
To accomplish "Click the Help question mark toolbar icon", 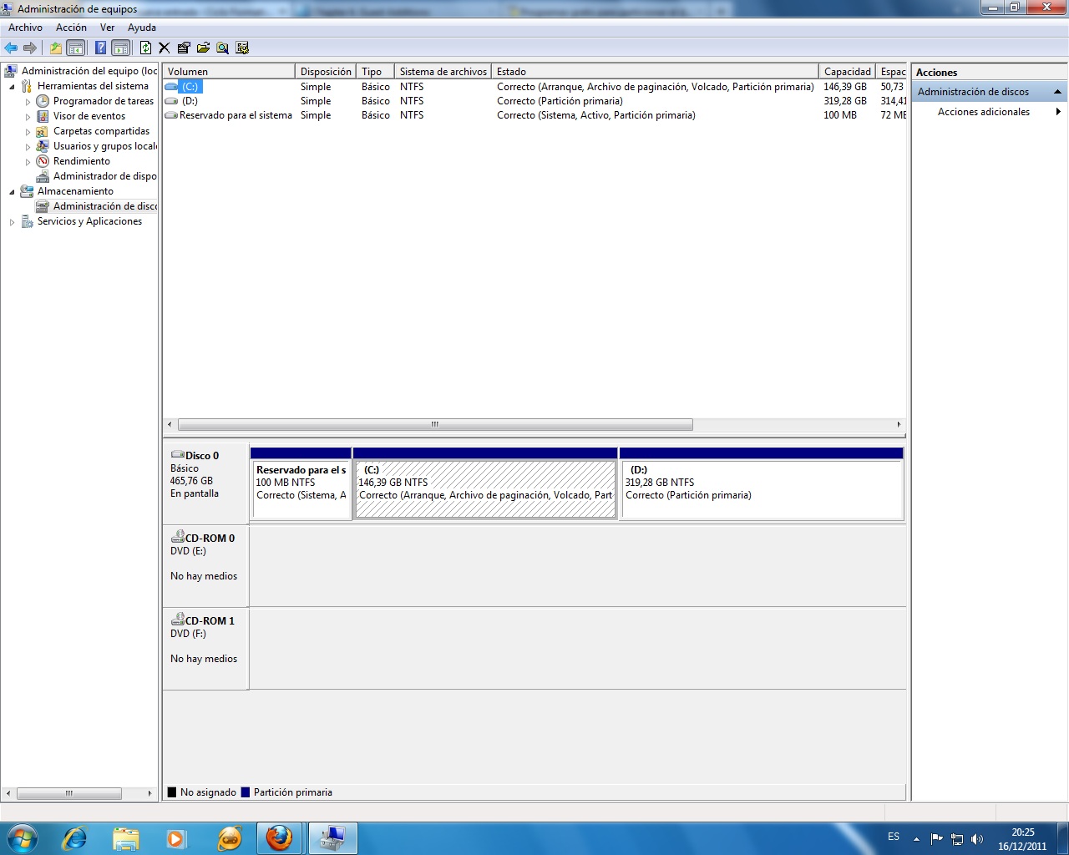I will (x=100, y=48).
